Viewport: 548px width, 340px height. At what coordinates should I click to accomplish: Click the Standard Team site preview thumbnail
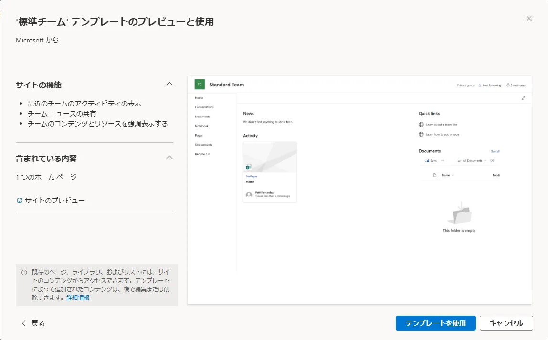click(x=359, y=190)
